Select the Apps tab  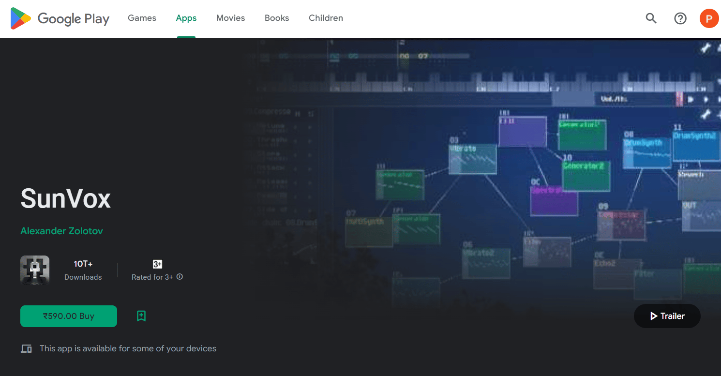186,18
